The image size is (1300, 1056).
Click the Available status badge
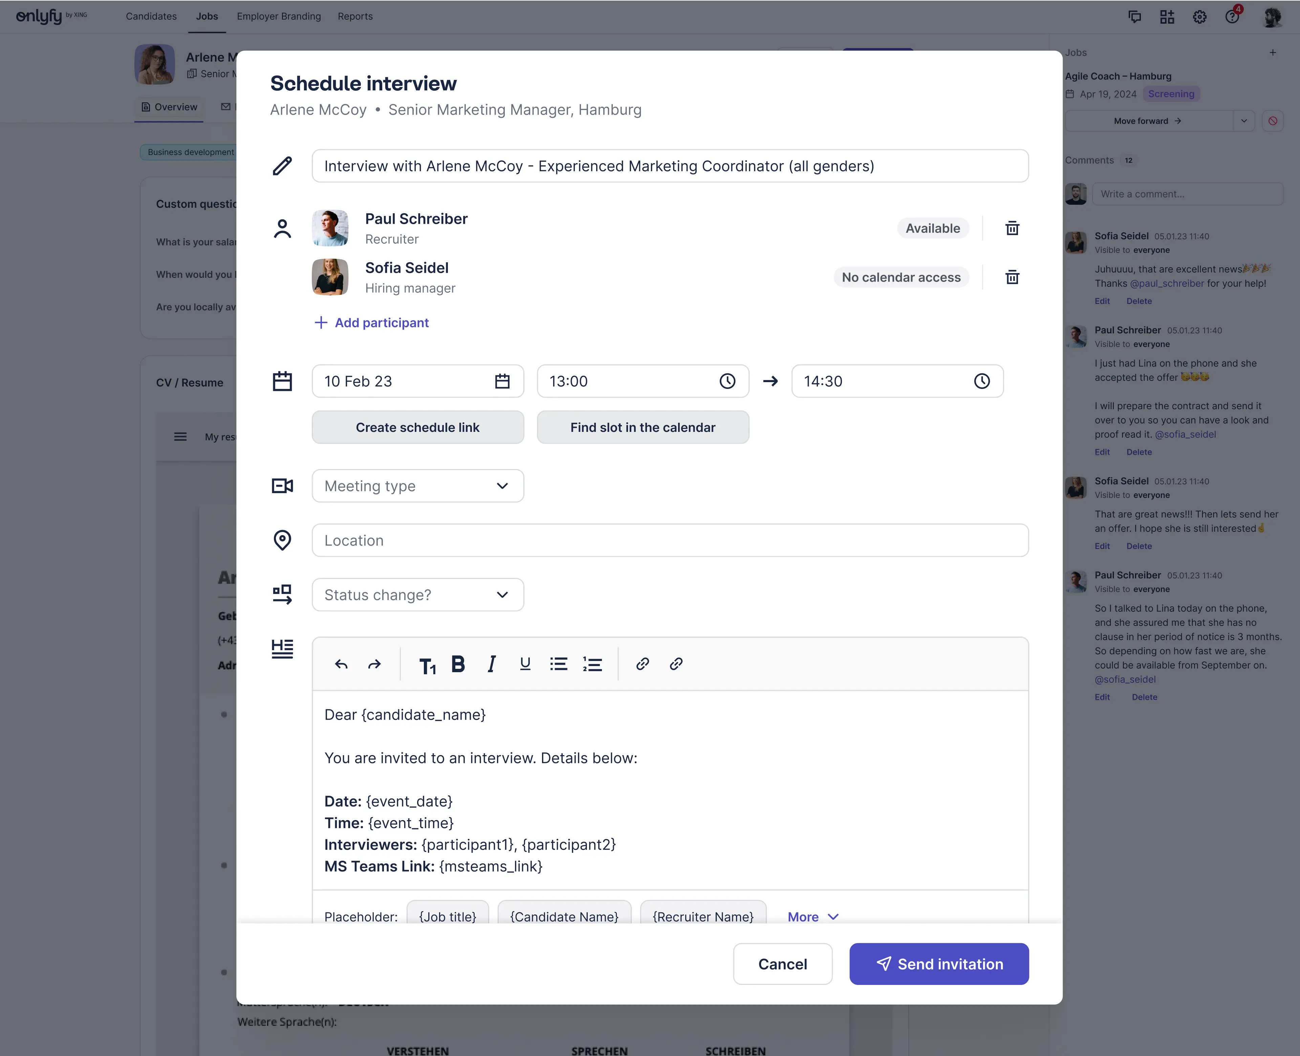[x=933, y=228]
